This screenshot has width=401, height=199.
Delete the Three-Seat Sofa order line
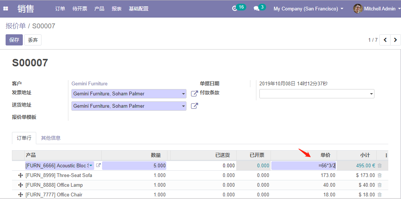coord(379,175)
